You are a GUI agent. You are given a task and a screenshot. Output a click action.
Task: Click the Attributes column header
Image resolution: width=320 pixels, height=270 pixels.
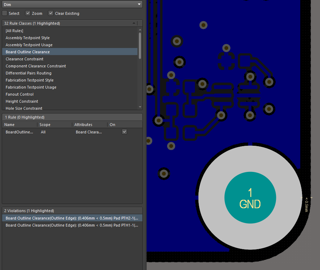(84, 125)
